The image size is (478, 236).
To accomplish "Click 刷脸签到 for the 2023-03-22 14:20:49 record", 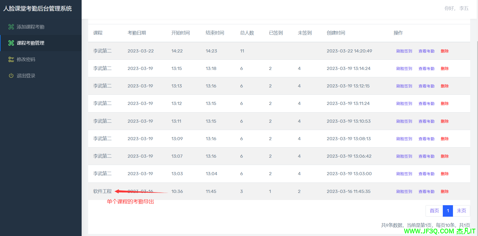I will pos(404,51).
